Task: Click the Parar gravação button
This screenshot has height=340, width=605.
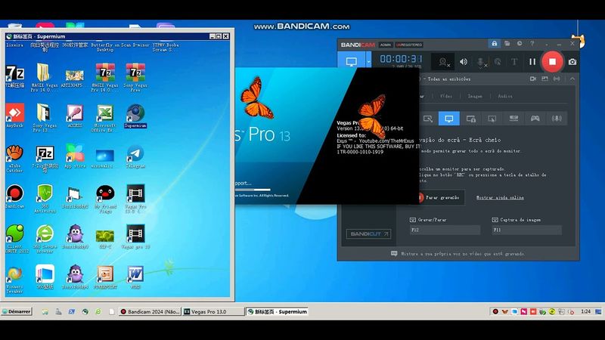Action: (x=440, y=197)
